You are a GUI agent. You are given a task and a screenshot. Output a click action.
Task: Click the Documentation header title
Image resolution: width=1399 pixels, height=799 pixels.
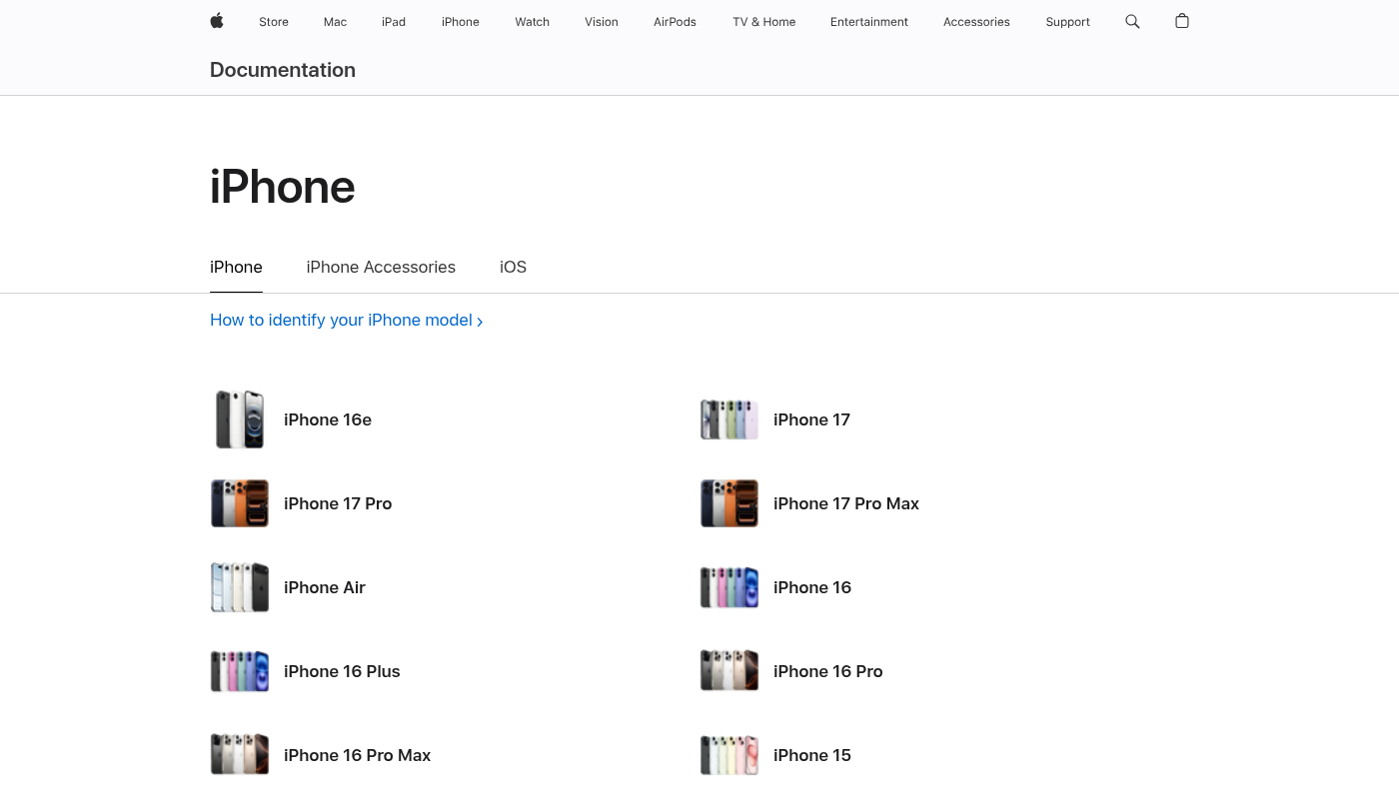click(283, 70)
